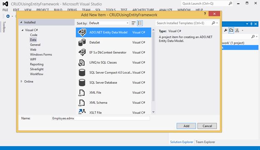Click the Search Installed Templates box
The image size is (260, 150).
pos(183,23)
